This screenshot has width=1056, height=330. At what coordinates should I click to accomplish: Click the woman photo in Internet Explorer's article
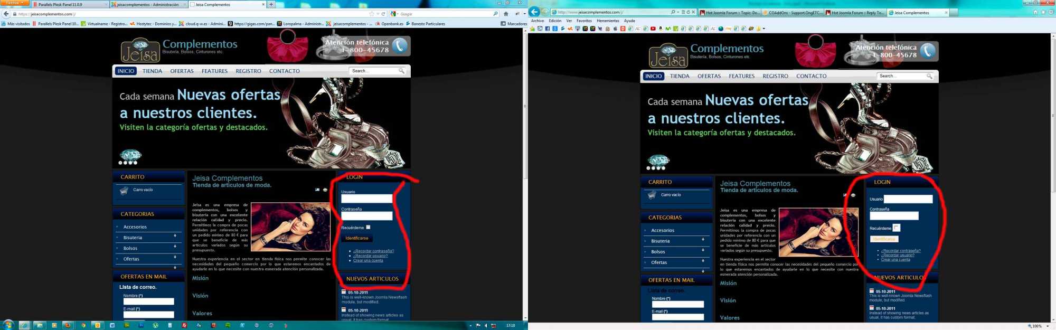(x=818, y=232)
